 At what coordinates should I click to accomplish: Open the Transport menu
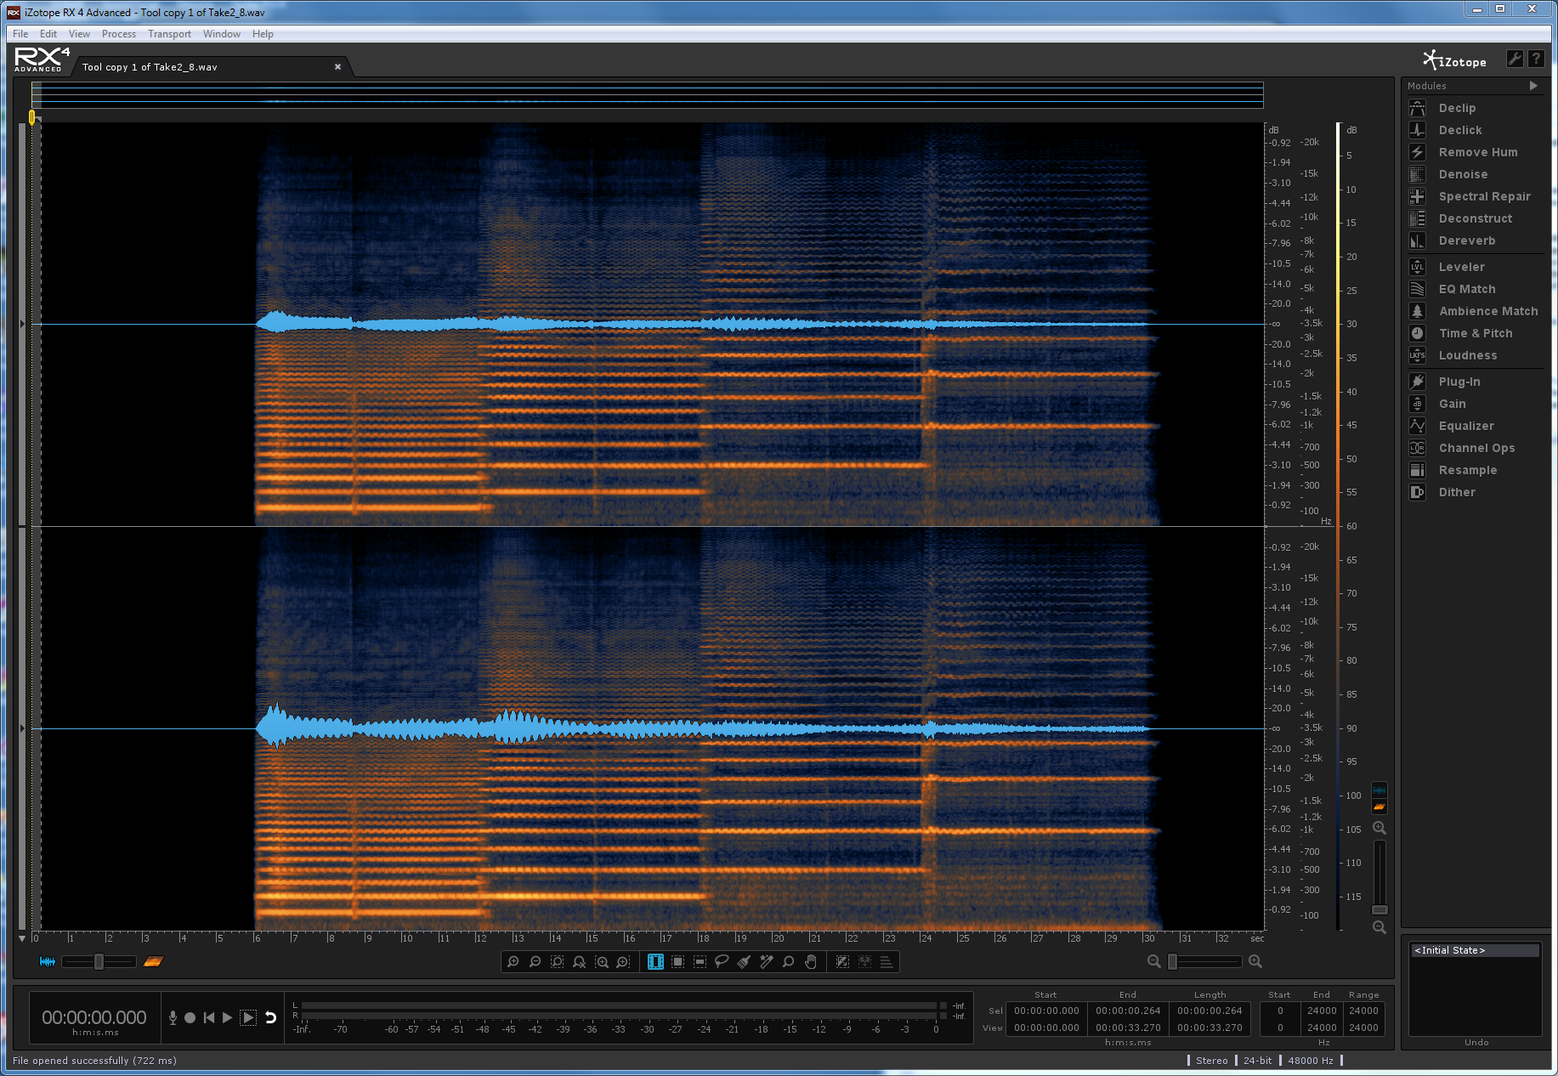coord(169,34)
